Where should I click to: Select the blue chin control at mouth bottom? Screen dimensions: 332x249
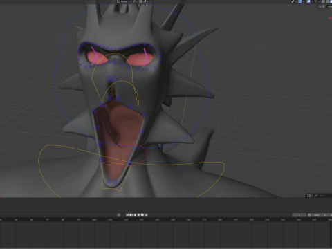pos(112,182)
